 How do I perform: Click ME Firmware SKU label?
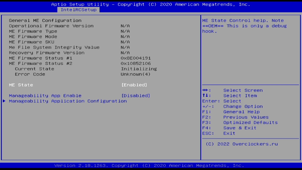click(31, 42)
